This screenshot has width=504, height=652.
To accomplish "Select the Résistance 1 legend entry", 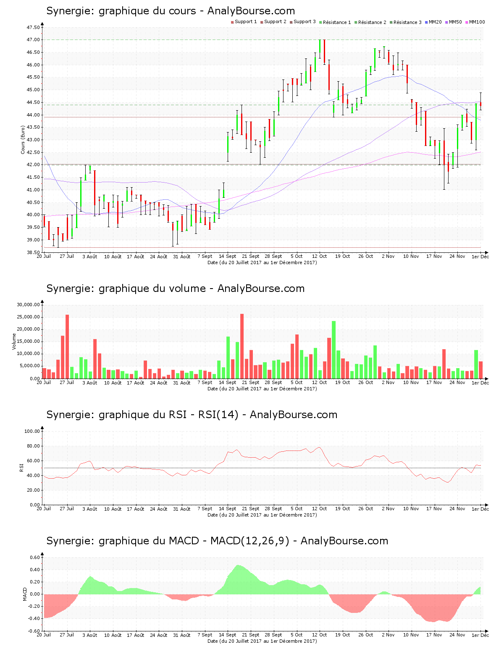I will [335, 22].
